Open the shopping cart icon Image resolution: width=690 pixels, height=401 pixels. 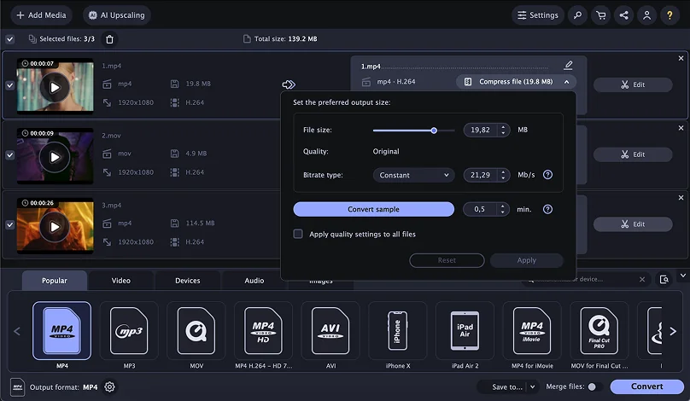[x=601, y=15]
